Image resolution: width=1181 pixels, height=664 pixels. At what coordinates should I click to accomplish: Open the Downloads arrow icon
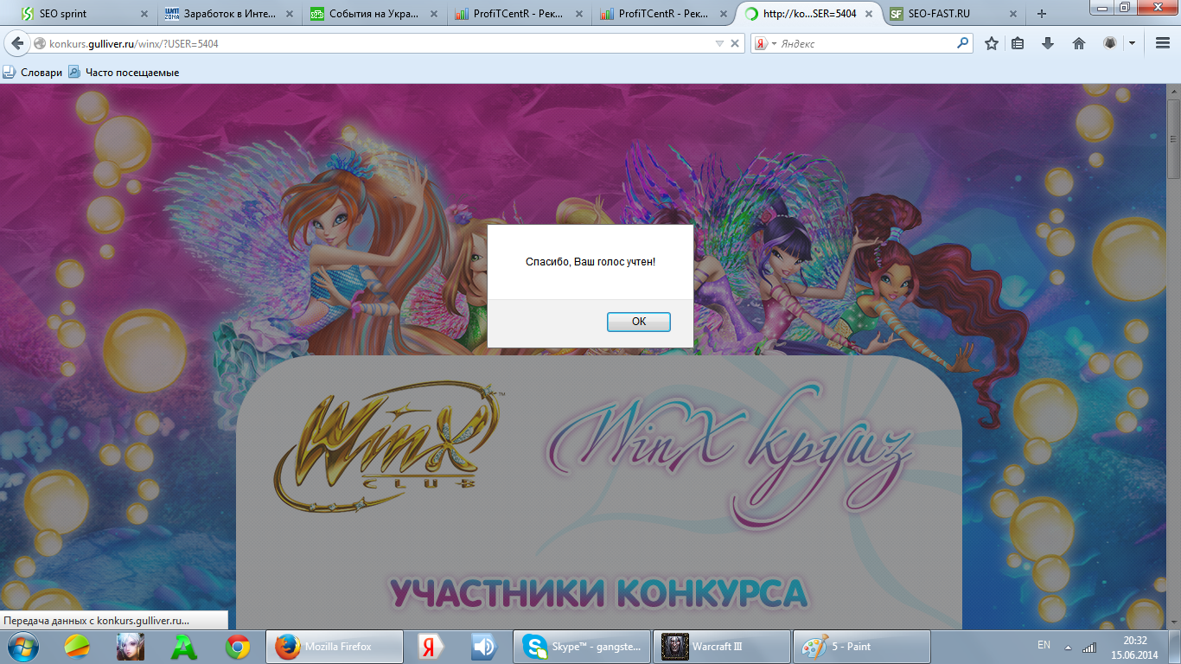(x=1048, y=43)
